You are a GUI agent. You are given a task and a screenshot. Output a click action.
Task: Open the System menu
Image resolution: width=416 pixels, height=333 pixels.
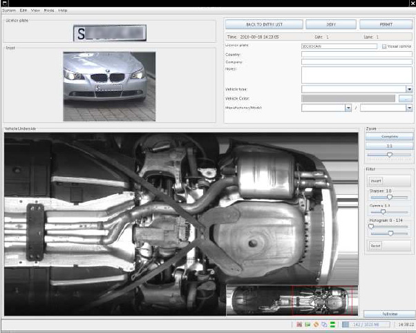9,10
